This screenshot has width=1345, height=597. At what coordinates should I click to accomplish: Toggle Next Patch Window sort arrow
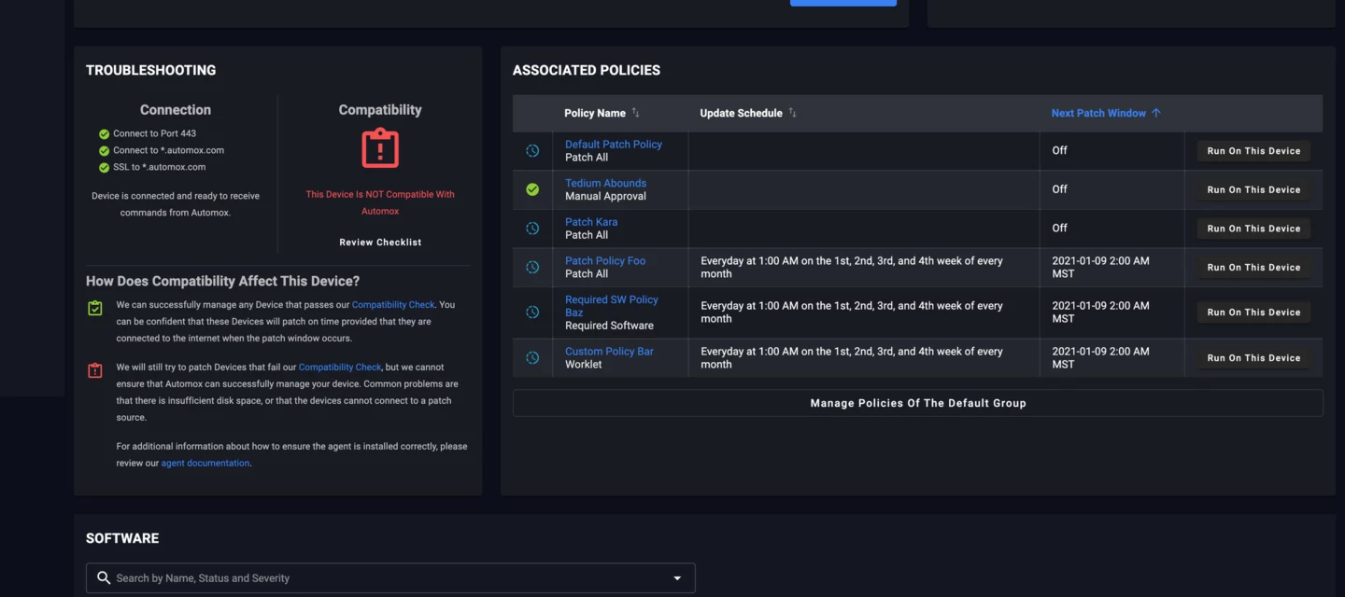tap(1156, 113)
